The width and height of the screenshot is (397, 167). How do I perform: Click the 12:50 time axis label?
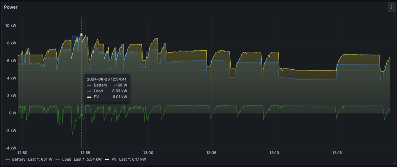click(22, 153)
